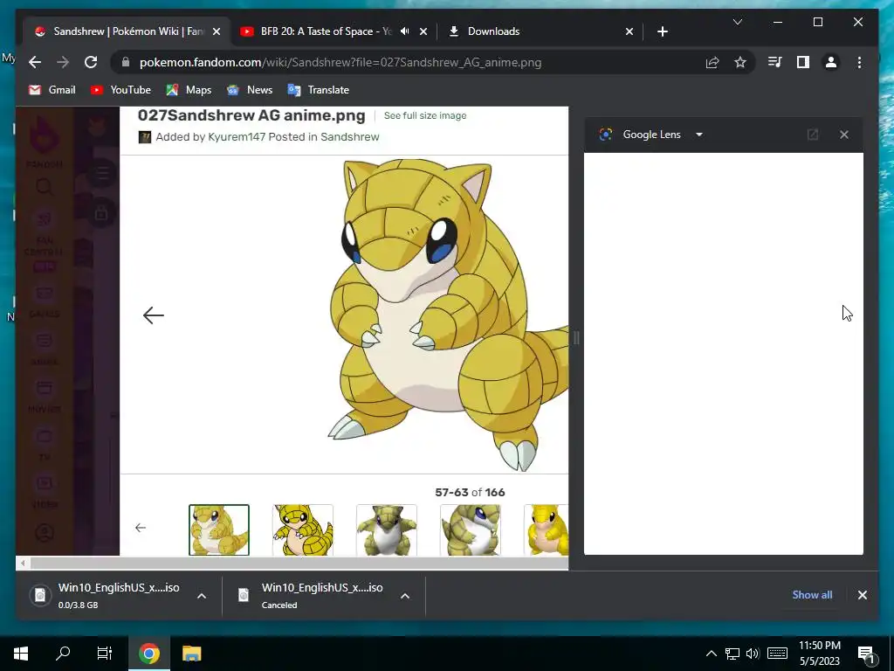The image size is (894, 671).
Task: Open touch keyboard tray icon
Action: (x=777, y=654)
